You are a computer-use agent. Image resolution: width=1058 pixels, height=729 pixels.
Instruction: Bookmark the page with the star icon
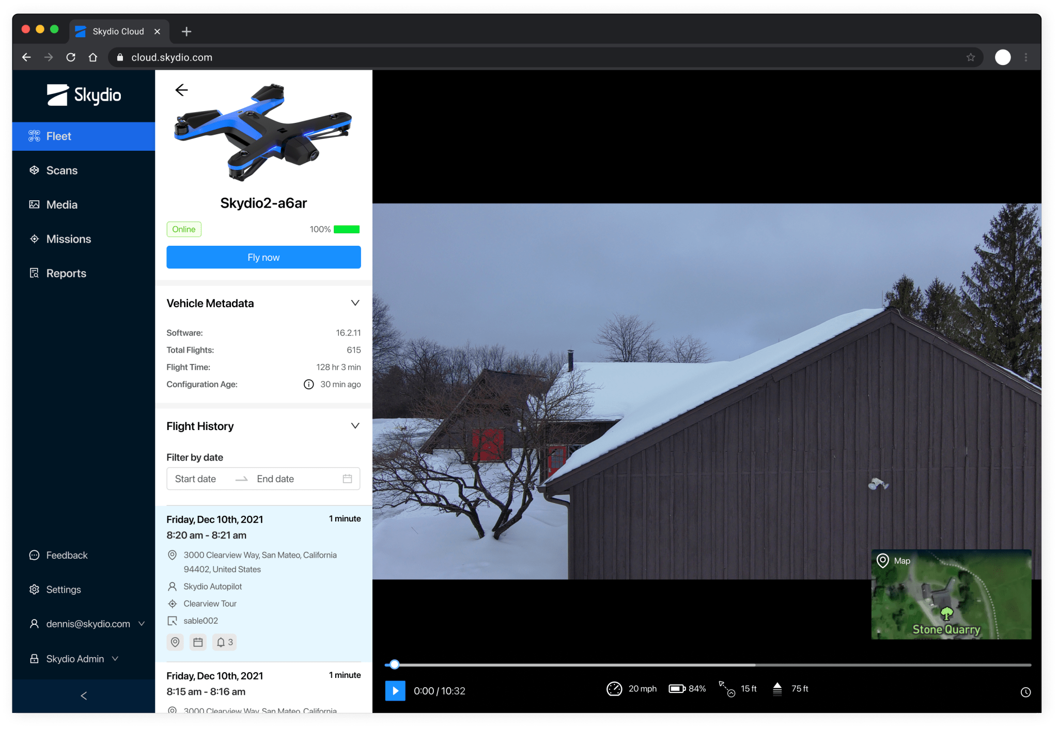pos(971,57)
